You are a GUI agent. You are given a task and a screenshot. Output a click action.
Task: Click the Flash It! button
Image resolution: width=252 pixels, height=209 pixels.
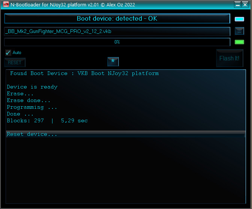[x=229, y=58]
